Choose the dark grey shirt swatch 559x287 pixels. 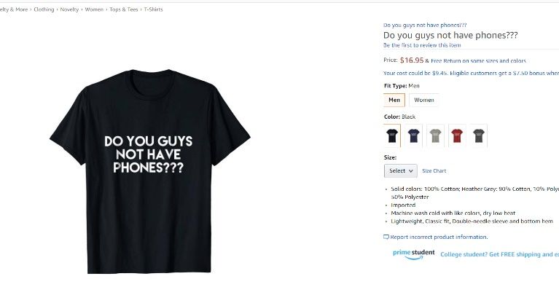coord(479,135)
